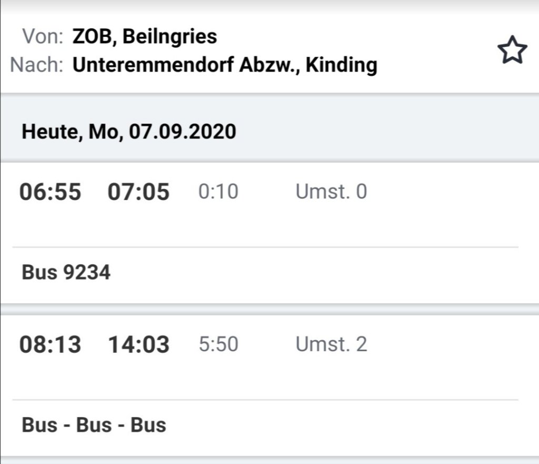Select origin ZOB, Beilngries
The height and width of the screenshot is (464, 539).
pyautogui.click(x=145, y=37)
